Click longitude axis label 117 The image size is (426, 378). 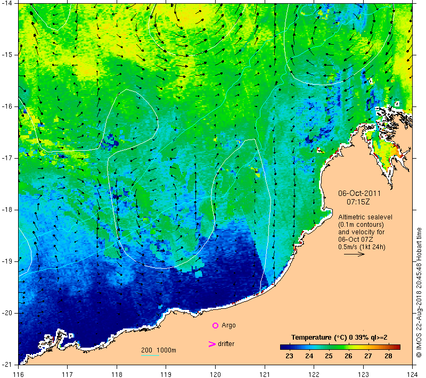[68, 374]
